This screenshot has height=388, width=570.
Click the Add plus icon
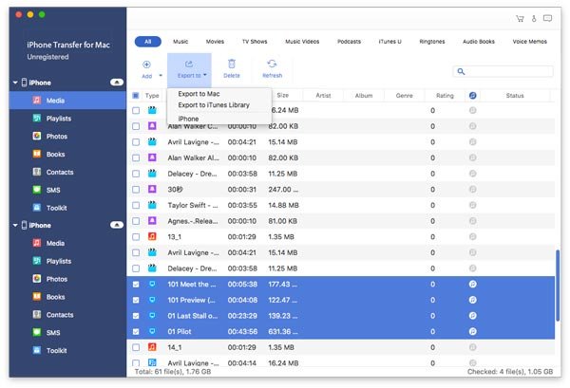[146, 65]
